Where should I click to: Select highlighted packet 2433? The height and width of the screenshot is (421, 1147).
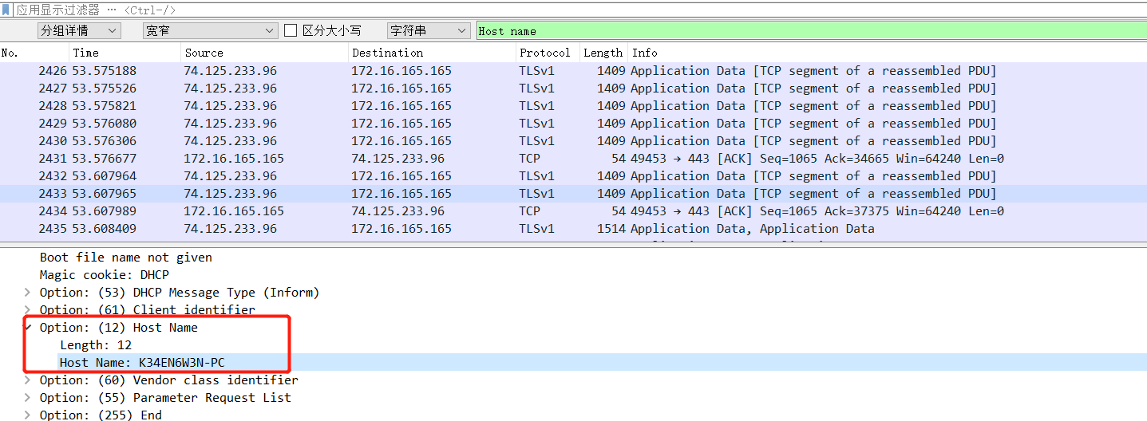tap(573, 194)
